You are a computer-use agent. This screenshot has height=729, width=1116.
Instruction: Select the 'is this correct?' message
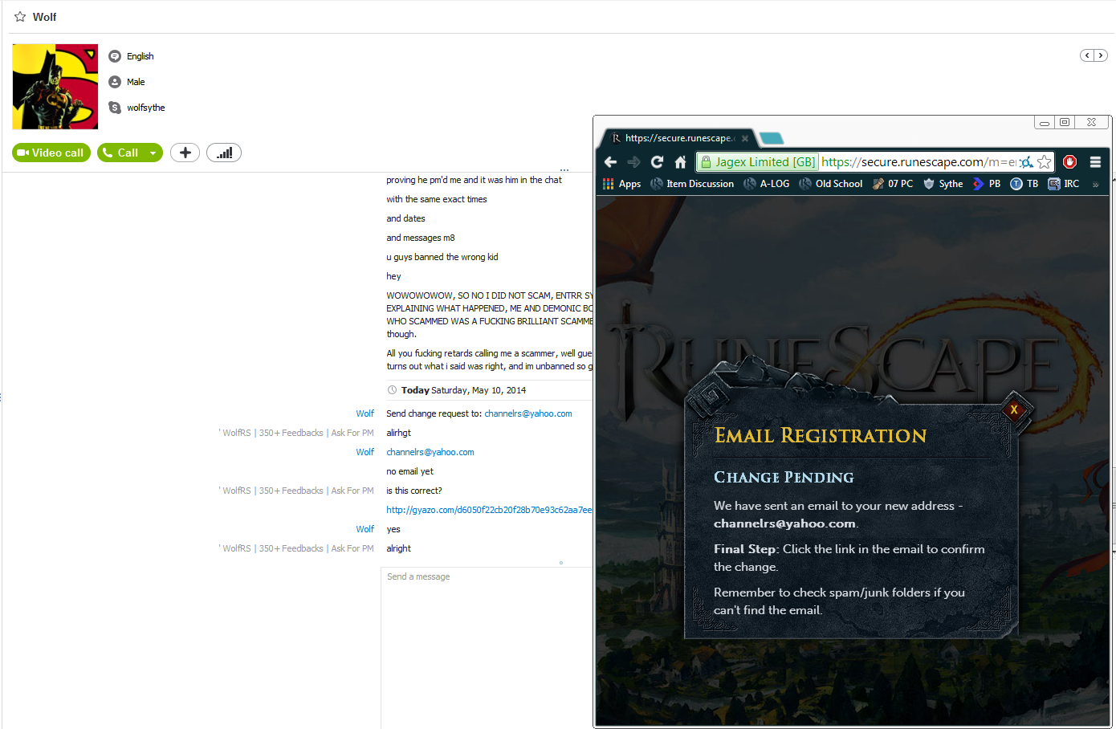[x=414, y=491]
